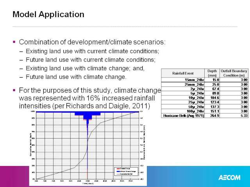Click outfall value '5.33' for Hurricane Beth
This screenshot has height=187, width=250.
click(244, 116)
